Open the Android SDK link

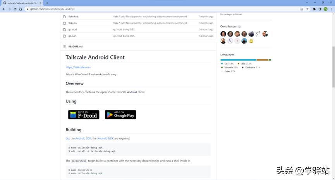click(x=83, y=138)
